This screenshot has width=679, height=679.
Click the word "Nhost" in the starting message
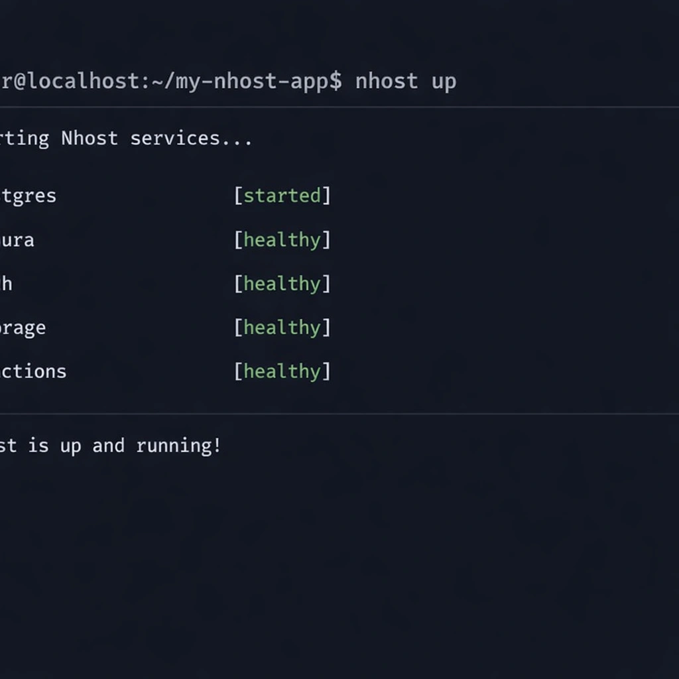[x=90, y=139]
